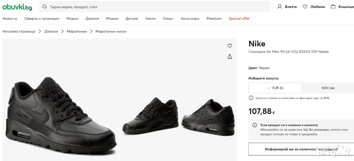Click Информирай ме за наличност button
Viewport: 354px width, 161px height.
pos(301,149)
